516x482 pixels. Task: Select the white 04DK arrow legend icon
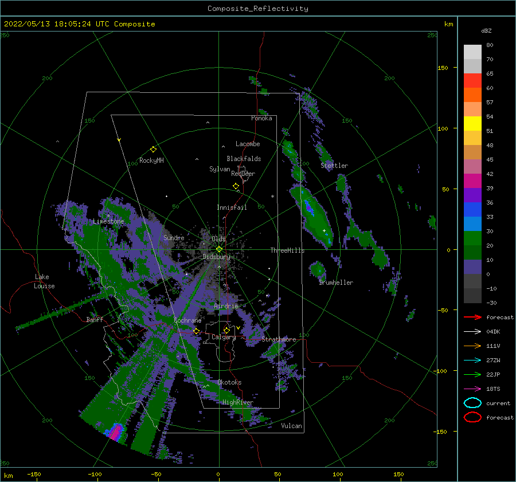coord(472,331)
